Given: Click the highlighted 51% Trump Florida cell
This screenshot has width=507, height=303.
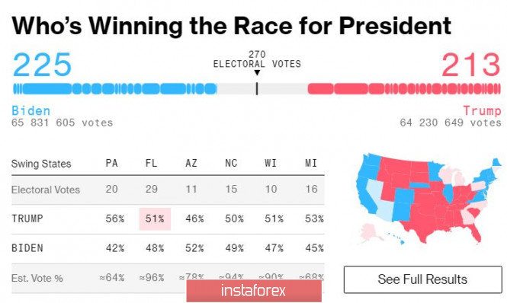Looking at the screenshot, I should [x=155, y=219].
